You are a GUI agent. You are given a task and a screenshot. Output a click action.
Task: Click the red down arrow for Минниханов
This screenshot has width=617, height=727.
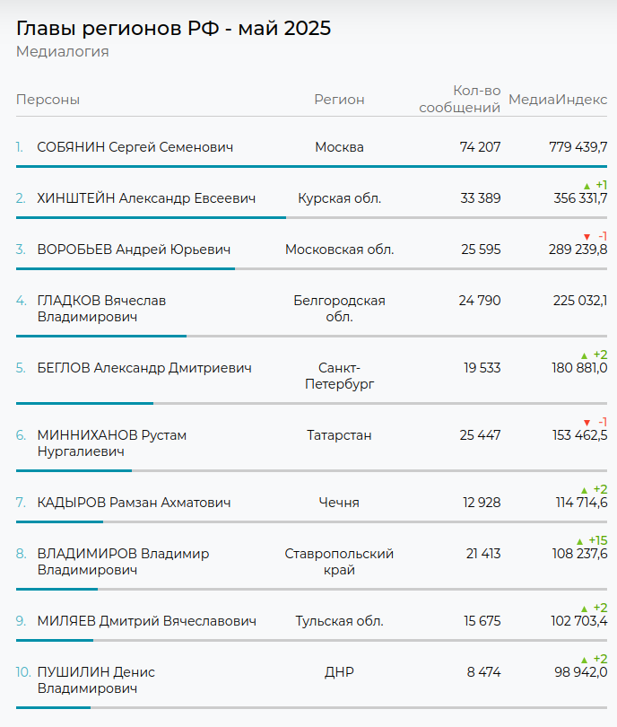coord(587,423)
